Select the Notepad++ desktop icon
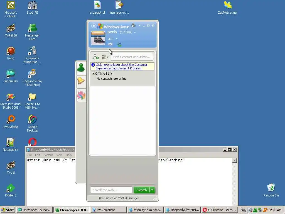Viewport: 285px width, 214px height. pyautogui.click(x=11, y=145)
